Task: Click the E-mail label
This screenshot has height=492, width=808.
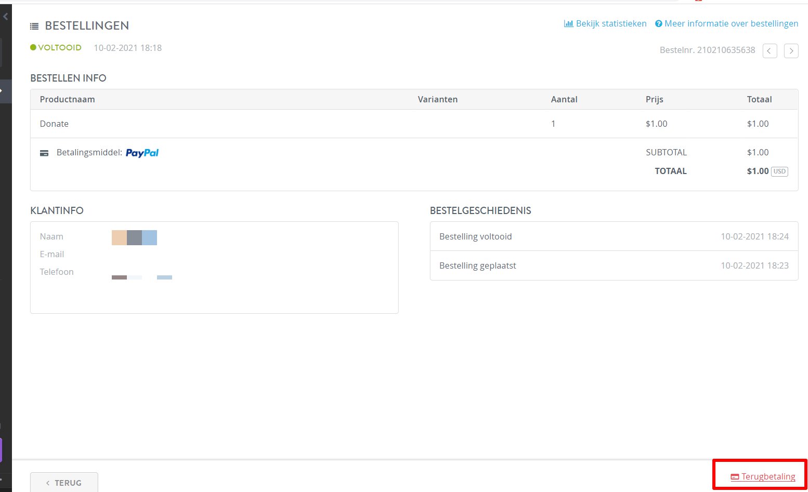Action: pyautogui.click(x=52, y=254)
